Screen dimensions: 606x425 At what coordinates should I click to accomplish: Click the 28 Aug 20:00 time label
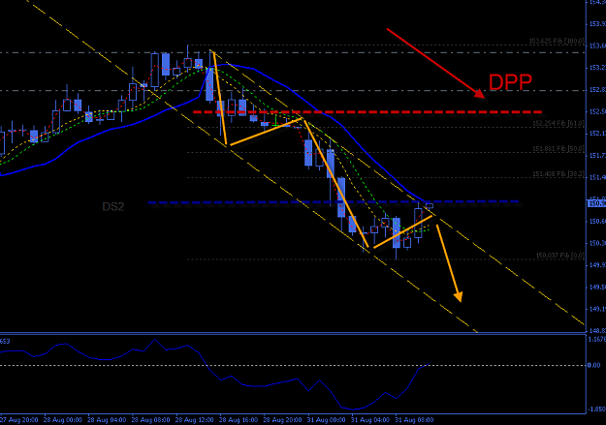coord(282,419)
